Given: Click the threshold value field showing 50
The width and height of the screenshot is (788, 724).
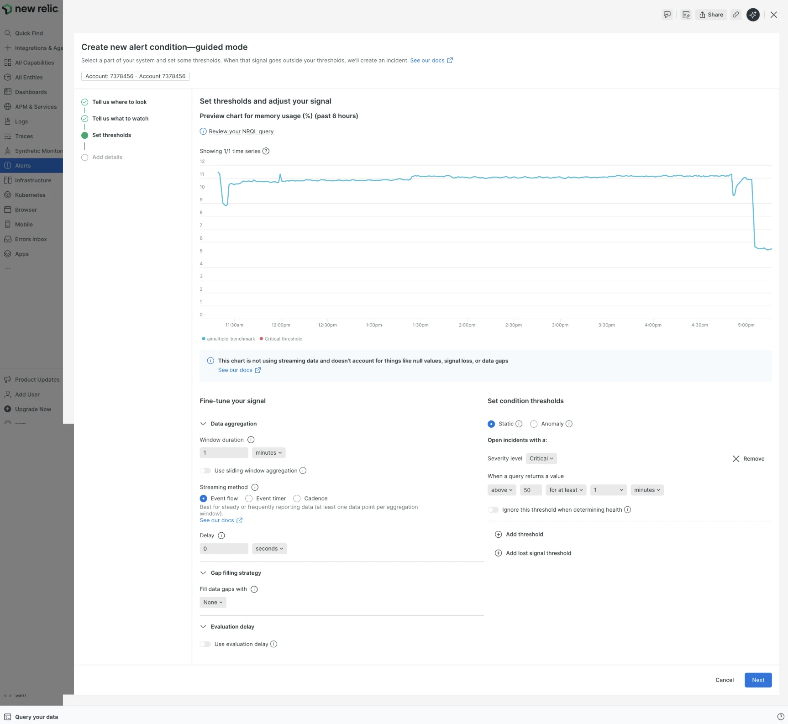Looking at the screenshot, I should 531,490.
